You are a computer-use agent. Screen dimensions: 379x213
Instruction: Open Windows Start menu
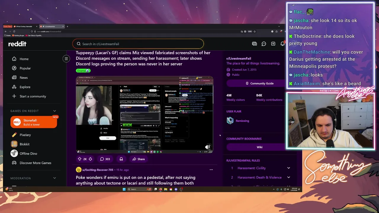tap(124, 189)
